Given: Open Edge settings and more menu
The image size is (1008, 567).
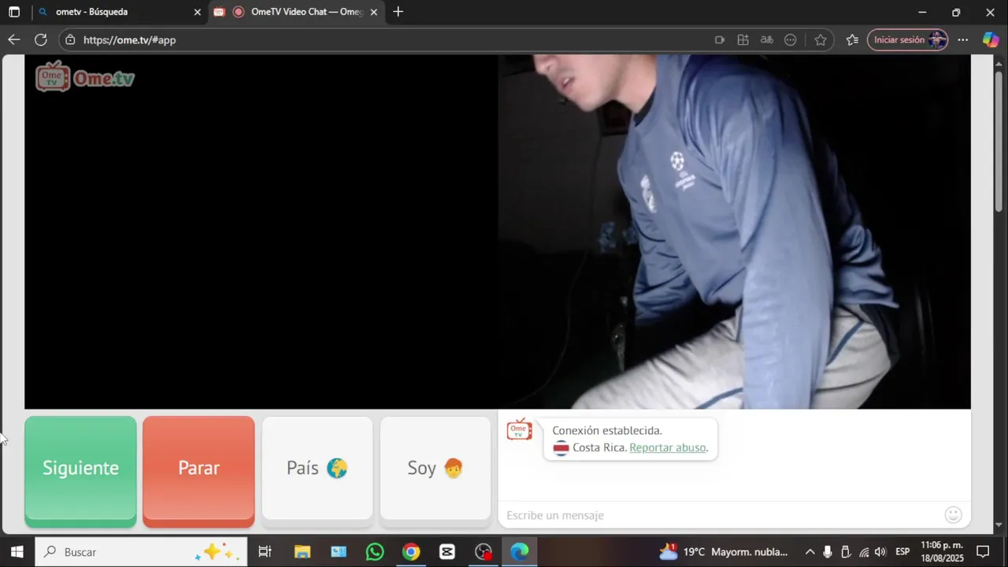Looking at the screenshot, I should pos(963,39).
